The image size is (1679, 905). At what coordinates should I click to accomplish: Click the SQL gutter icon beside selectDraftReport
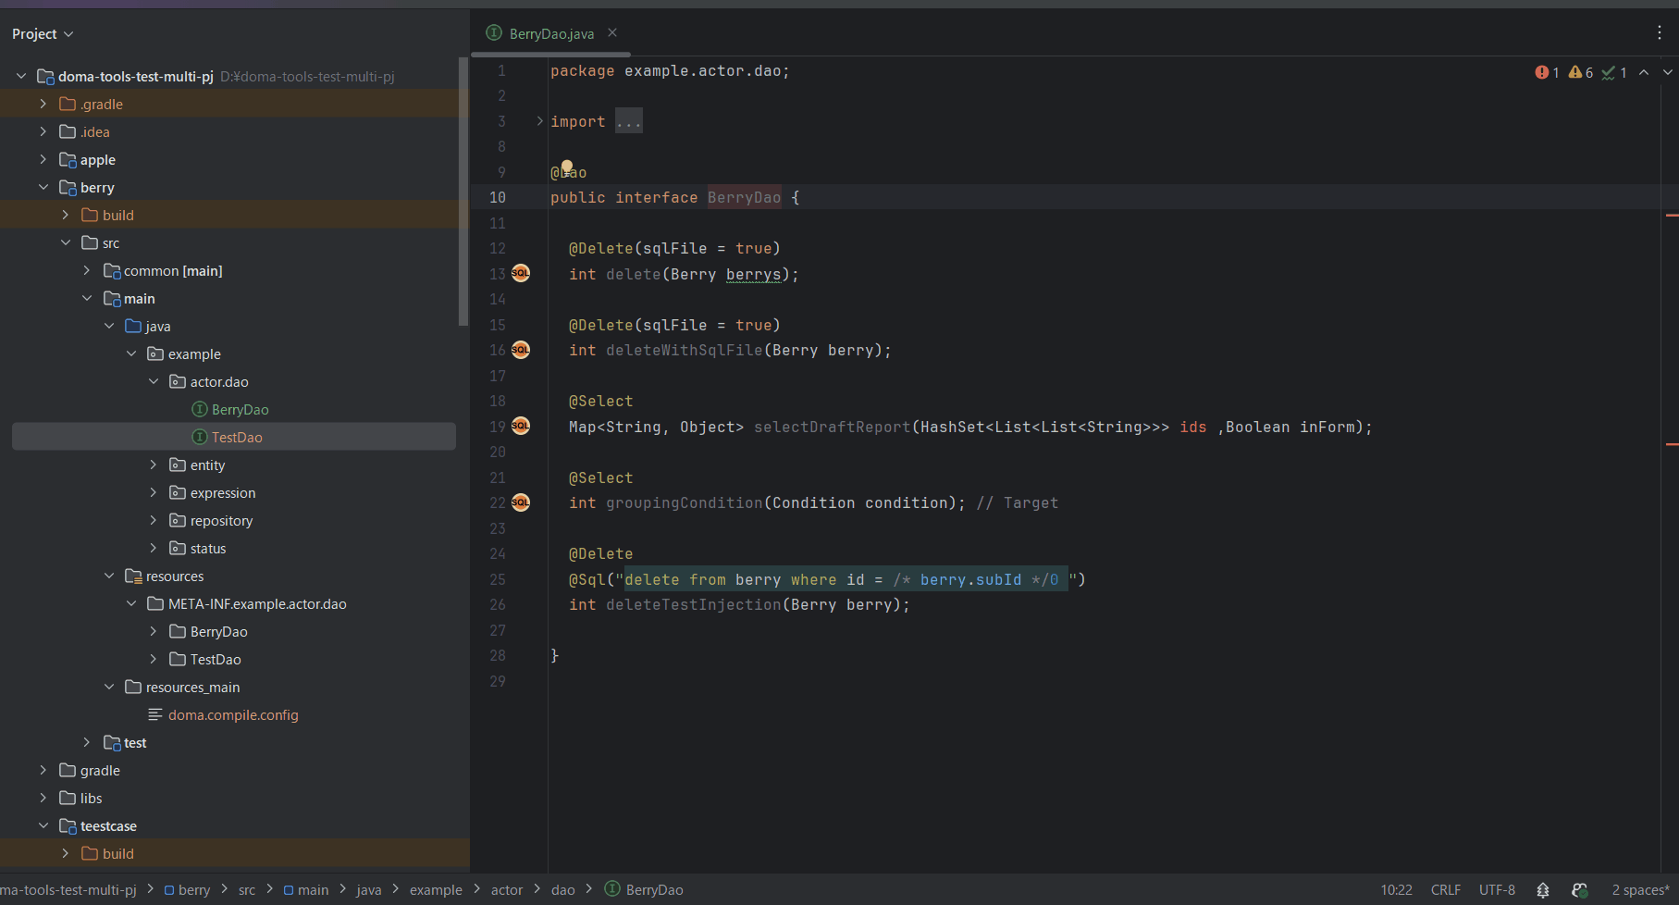(x=521, y=426)
